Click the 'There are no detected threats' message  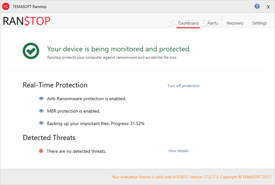click(76, 151)
